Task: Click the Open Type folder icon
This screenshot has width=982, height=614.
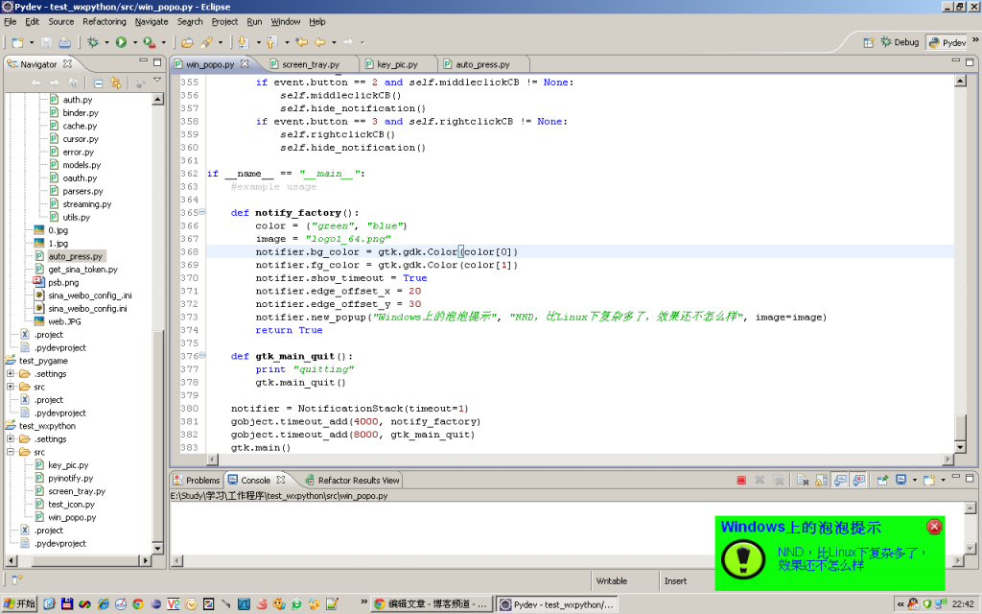Action: pos(187,42)
